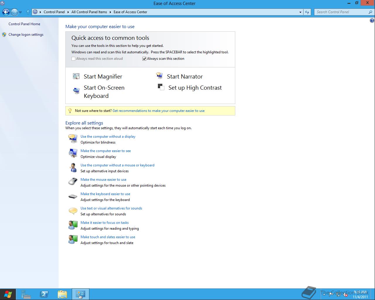The image size is (375, 300).
Task: Click the taskbar clock and date
Action: (360, 294)
